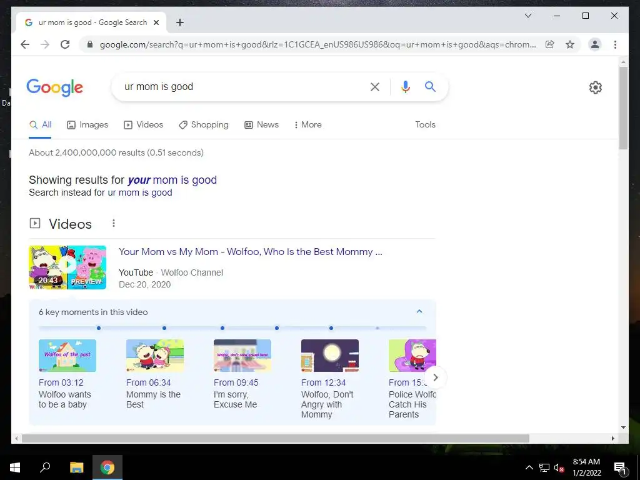Viewport: 640px width, 480px height.
Task: Open 'your mom is good' corrected search link
Action: click(172, 180)
